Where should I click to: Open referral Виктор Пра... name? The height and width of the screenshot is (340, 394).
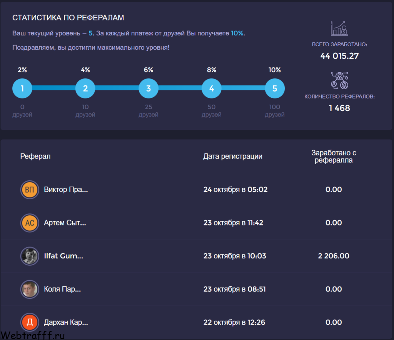(x=66, y=190)
